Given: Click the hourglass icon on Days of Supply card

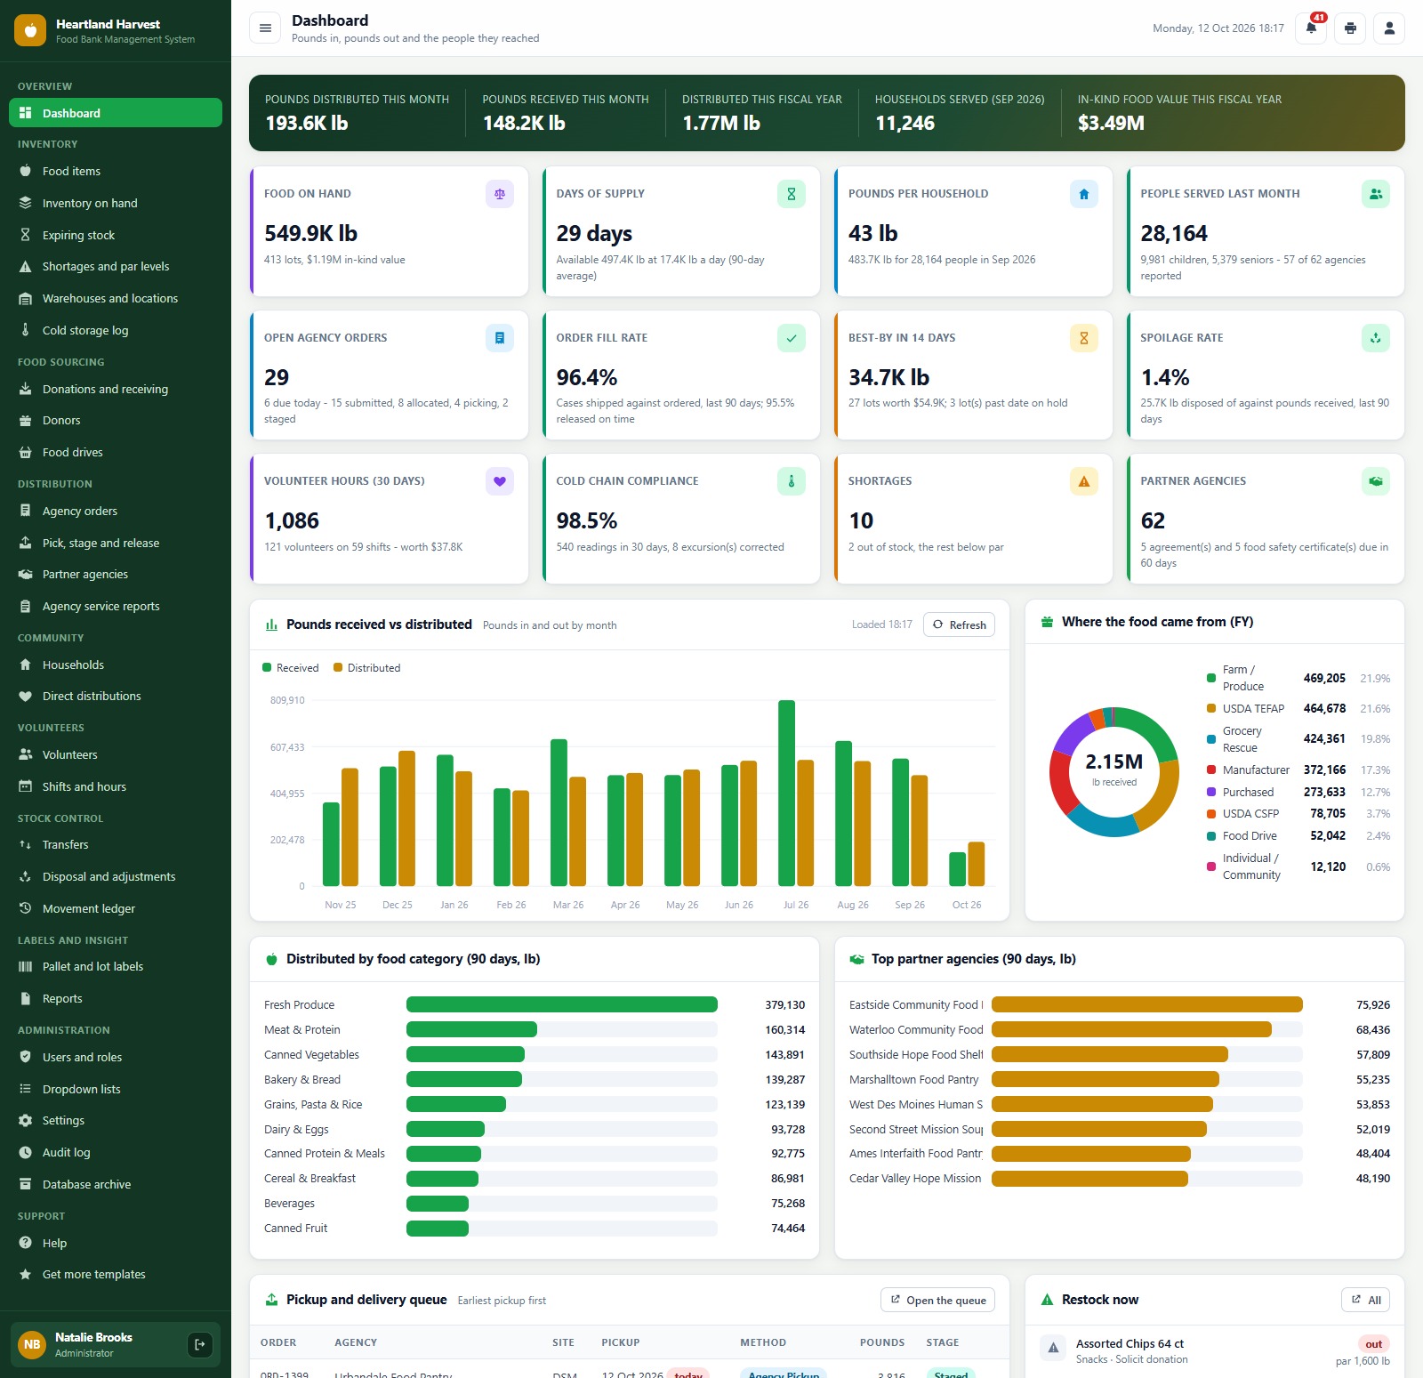Looking at the screenshot, I should pyautogui.click(x=792, y=194).
